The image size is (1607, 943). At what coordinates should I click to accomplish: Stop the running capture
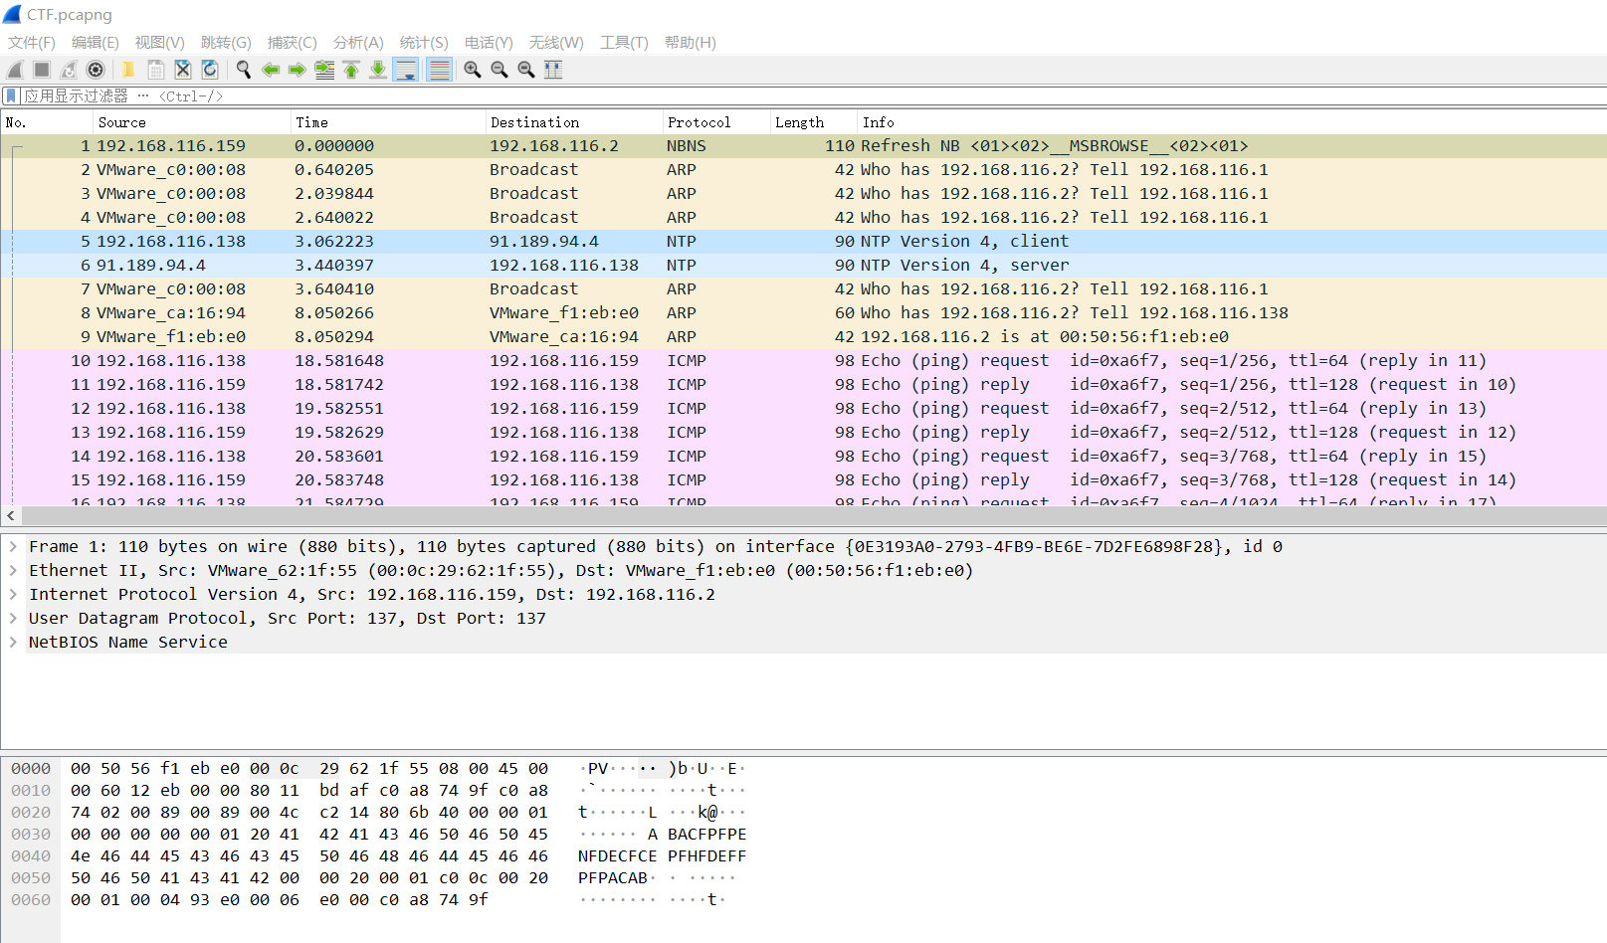click(41, 70)
